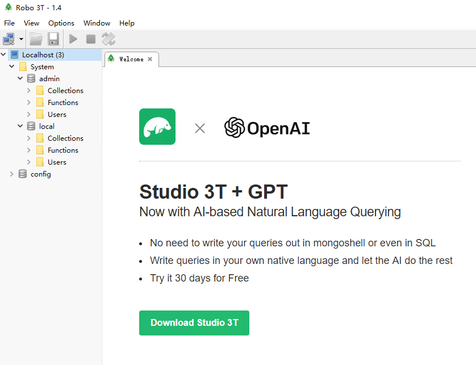Click folder icon of local Users
Image resolution: width=476 pixels, height=365 pixels.
(x=40, y=162)
